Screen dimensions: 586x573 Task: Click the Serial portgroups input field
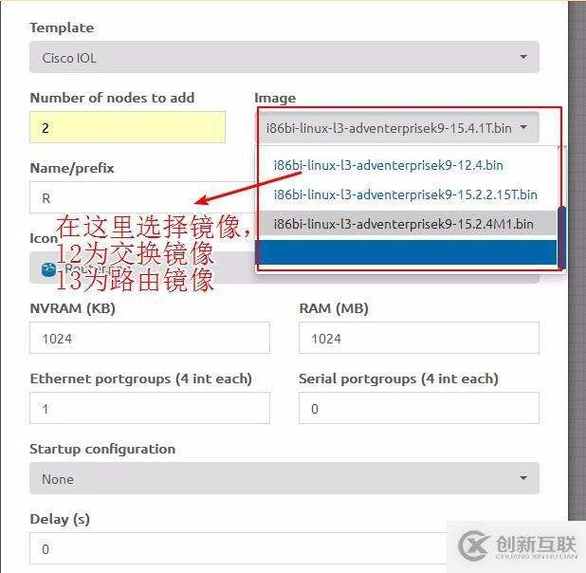pyautogui.click(x=419, y=408)
